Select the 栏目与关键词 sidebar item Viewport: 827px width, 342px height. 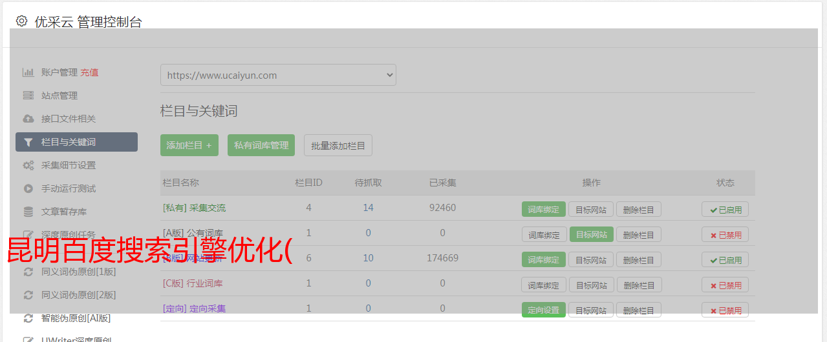click(76, 142)
